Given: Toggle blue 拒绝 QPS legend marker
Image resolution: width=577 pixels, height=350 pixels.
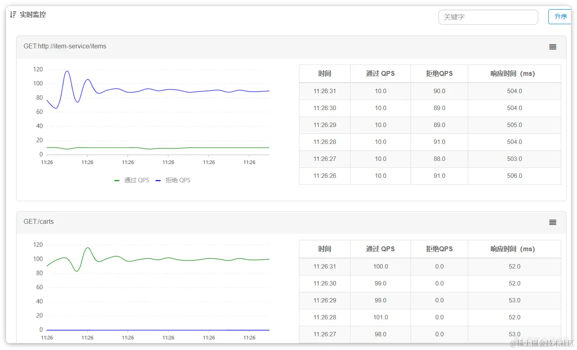Looking at the screenshot, I should (158, 181).
